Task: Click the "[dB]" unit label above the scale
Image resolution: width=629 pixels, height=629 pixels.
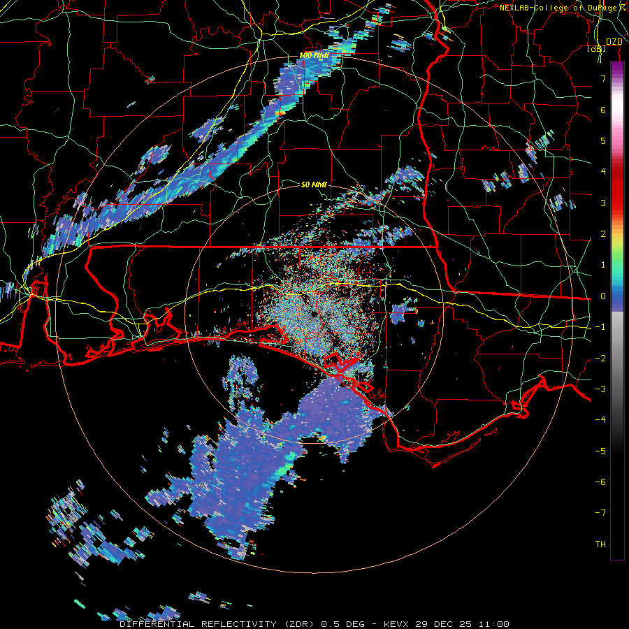Action: pos(597,48)
